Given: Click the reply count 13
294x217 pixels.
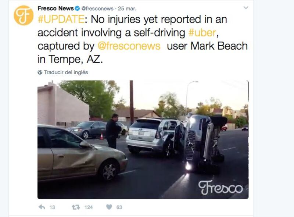Looking at the screenshot, I should pos(52,207).
